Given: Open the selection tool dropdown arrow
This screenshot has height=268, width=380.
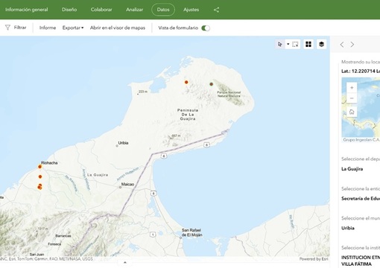Looking at the screenshot, I should tap(288, 45).
